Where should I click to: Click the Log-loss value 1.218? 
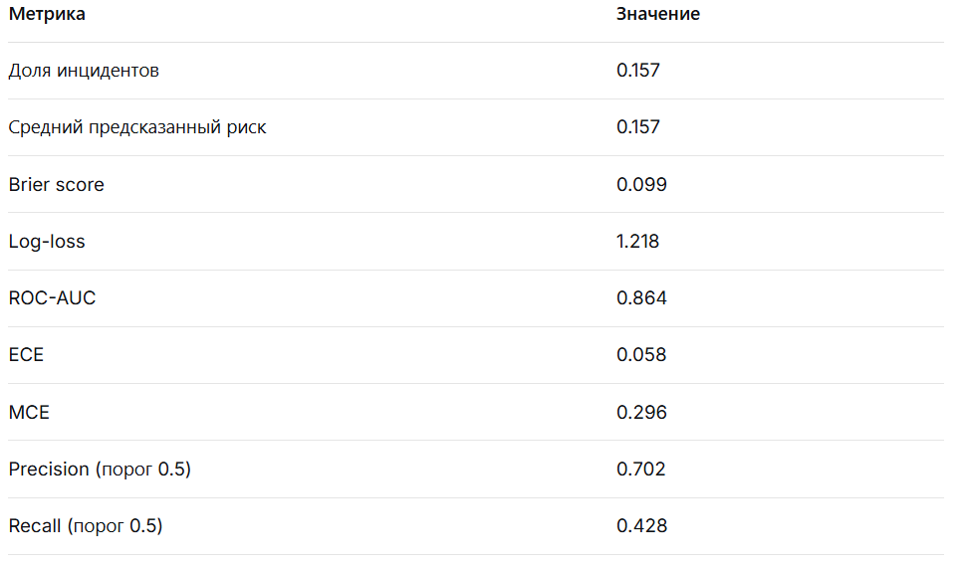click(637, 241)
